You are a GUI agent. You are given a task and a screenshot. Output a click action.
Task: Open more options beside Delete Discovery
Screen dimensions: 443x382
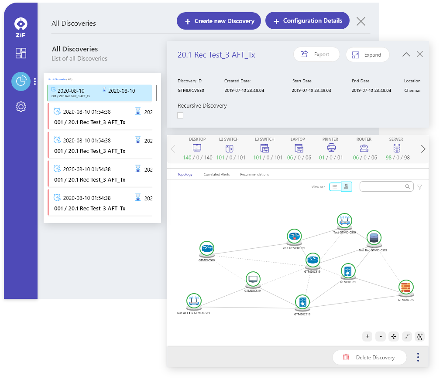tap(418, 357)
